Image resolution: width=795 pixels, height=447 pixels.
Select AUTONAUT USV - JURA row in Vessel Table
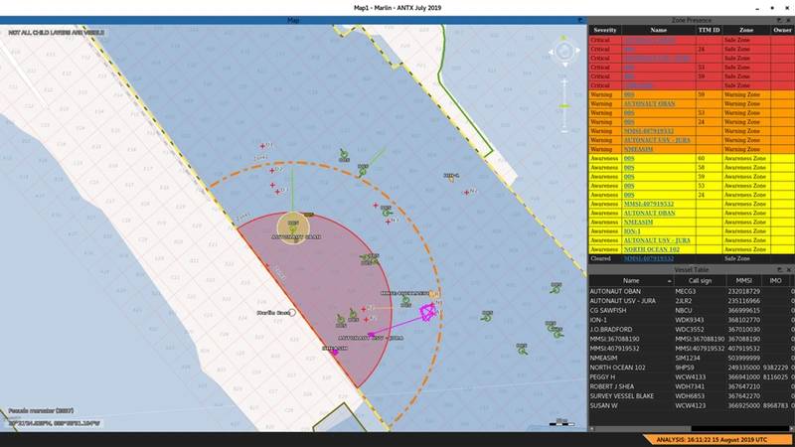point(690,301)
